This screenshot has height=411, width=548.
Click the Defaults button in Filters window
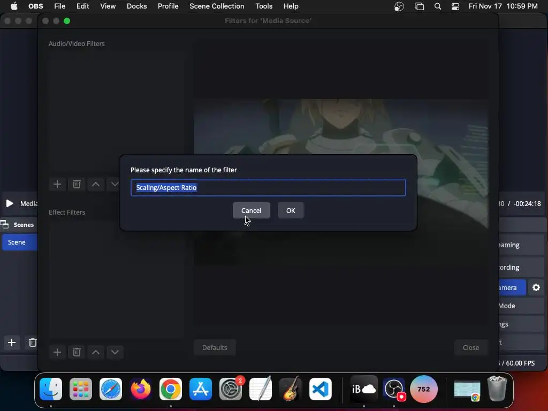215,347
